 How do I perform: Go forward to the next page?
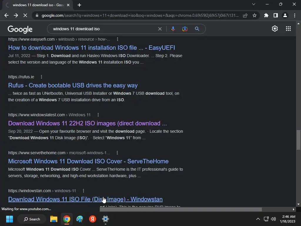16,15
